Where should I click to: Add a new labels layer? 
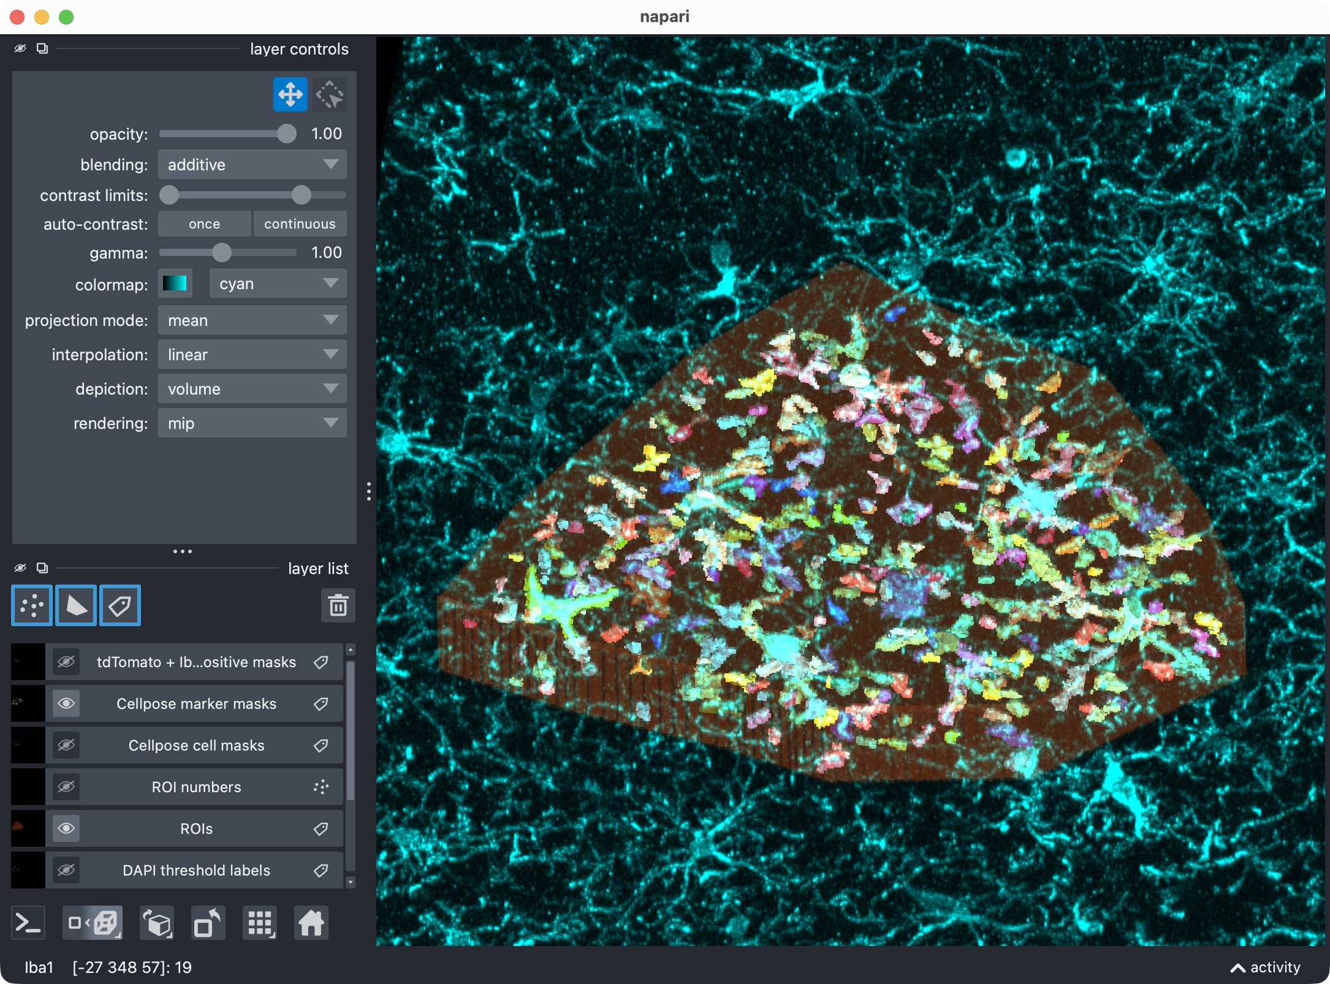coord(120,606)
